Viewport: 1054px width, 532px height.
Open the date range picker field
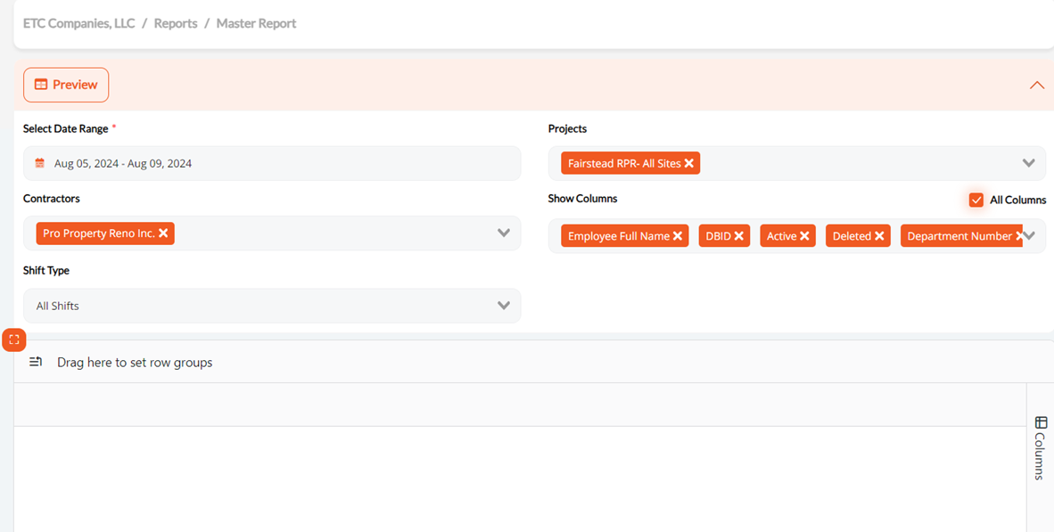click(272, 163)
